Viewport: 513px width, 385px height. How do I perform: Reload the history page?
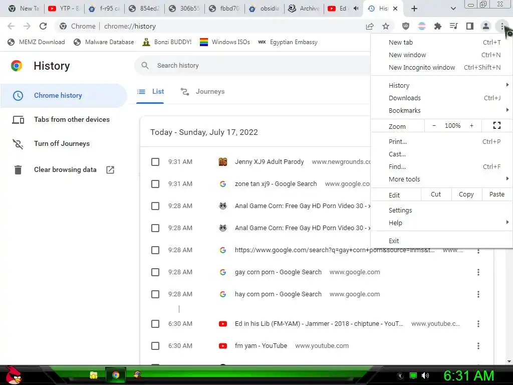pyautogui.click(x=43, y=26)
